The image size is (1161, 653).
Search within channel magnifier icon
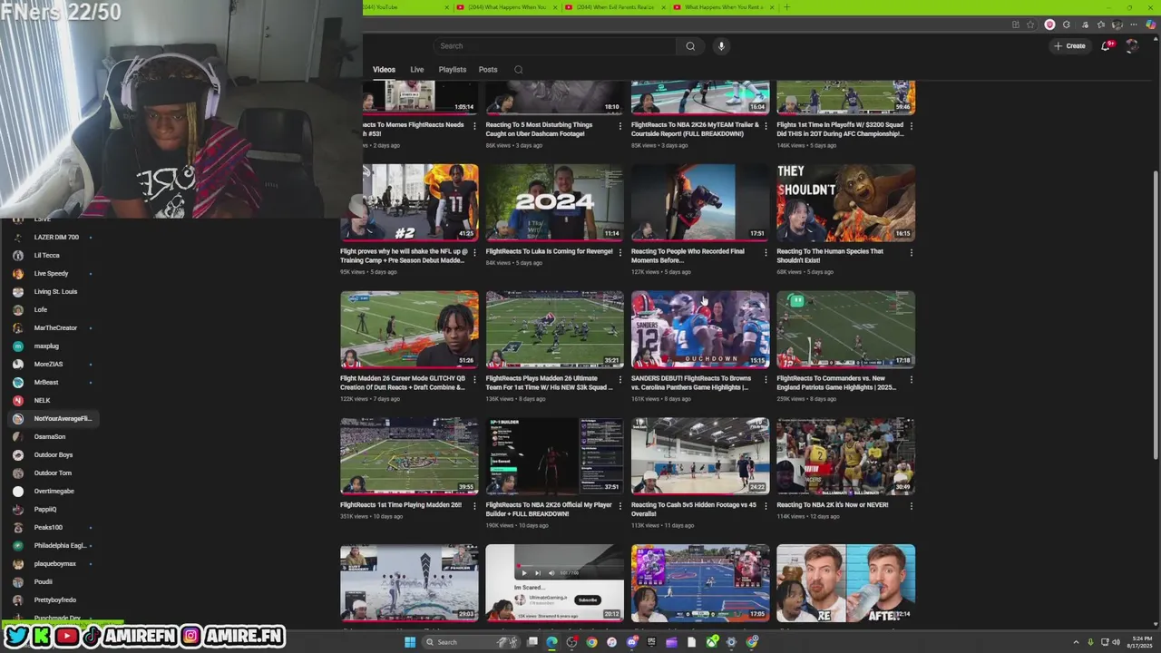[519, 70]
